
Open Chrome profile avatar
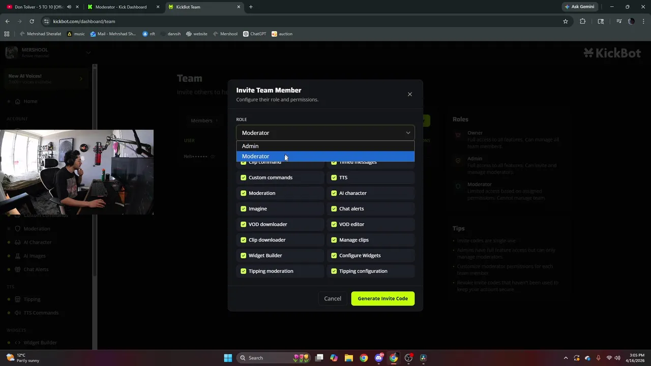click(631, 21)
